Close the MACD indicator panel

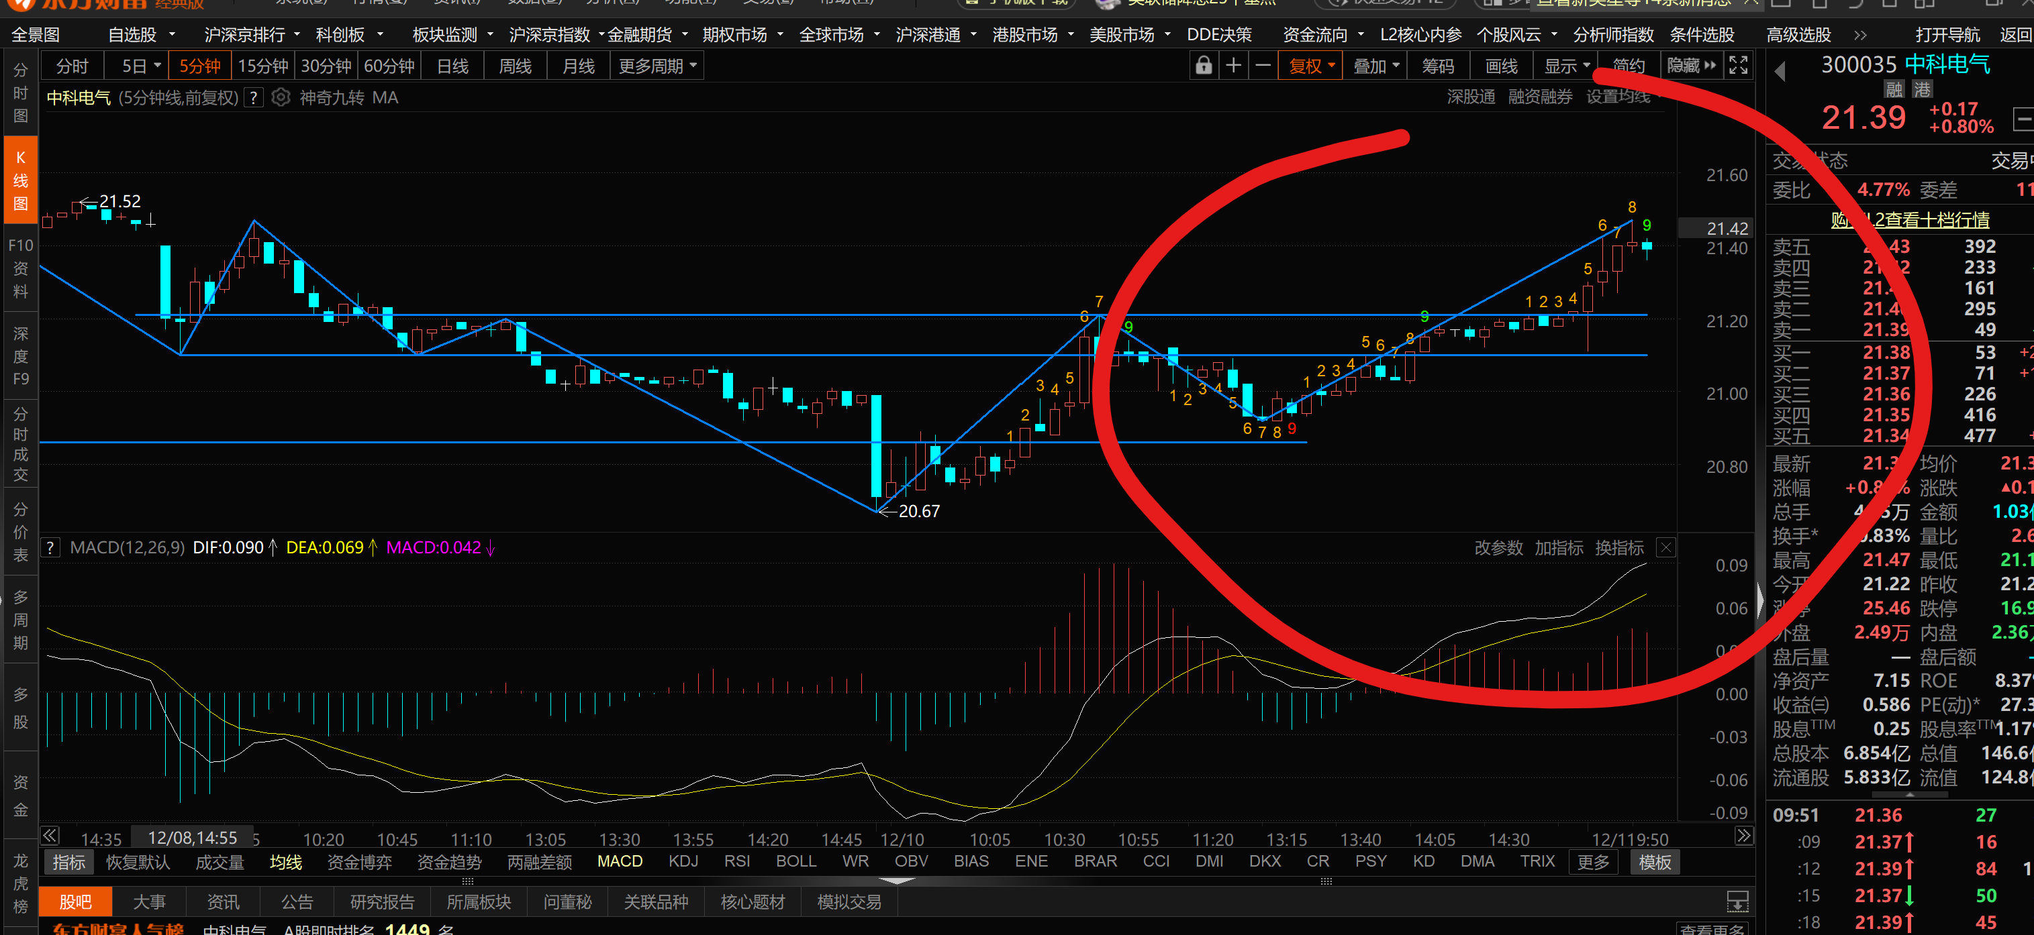pos(1665,547)
